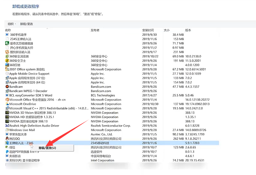Image resolution: width=256 pixels, height=175 pixels.
Task: Click the NVIDIA 3D Vision driver icon
Action: pos(7,113)
